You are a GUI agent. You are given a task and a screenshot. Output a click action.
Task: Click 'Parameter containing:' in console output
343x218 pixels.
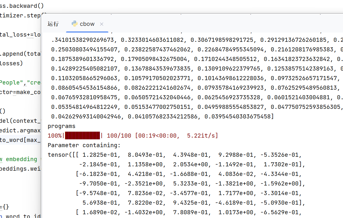click(84, 145)
